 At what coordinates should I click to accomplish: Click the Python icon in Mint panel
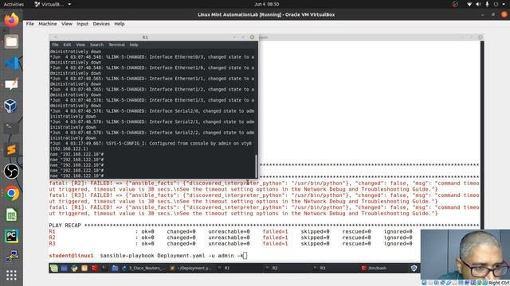click(x=74, y=269)
